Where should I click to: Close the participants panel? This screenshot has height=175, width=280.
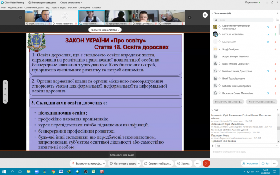277,13
